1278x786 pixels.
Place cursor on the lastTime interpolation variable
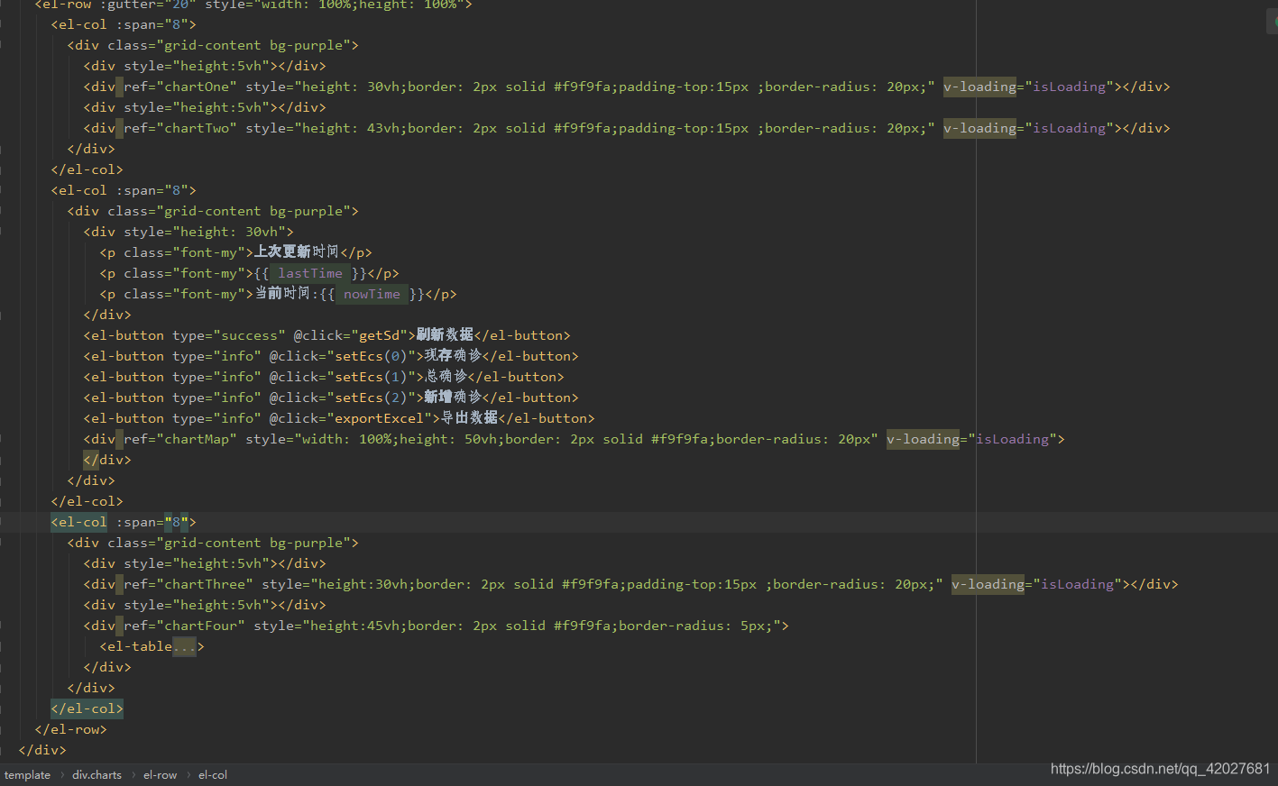pyautogui.click(x=310, y=273)
